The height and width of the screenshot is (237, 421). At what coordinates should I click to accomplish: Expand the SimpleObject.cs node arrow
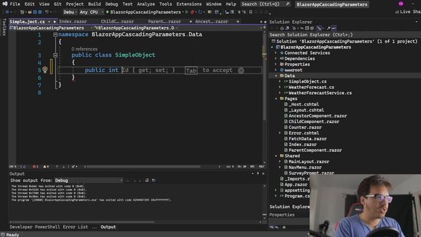pyautogui.click(x=280, y=82)
